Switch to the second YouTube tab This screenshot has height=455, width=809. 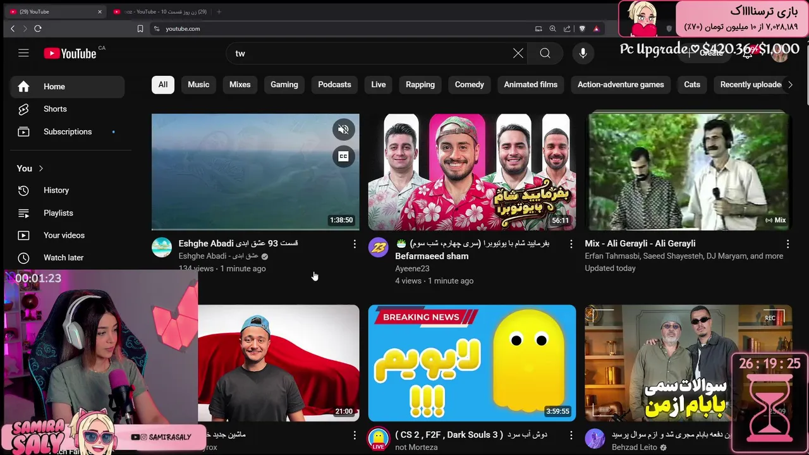pos(161,11)
